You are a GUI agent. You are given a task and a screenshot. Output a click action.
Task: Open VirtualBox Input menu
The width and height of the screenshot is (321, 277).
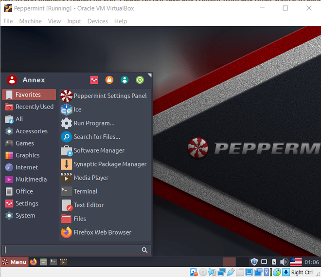(x=74, y=21)
